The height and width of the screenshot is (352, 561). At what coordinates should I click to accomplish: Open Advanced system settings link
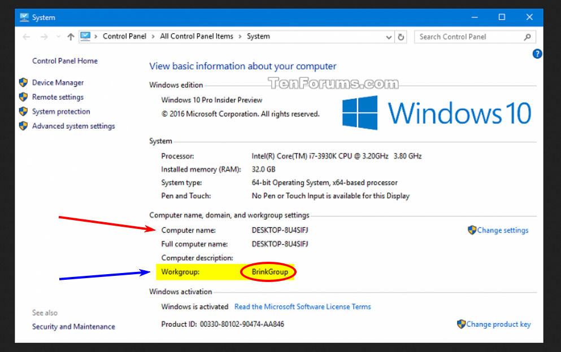73,126
